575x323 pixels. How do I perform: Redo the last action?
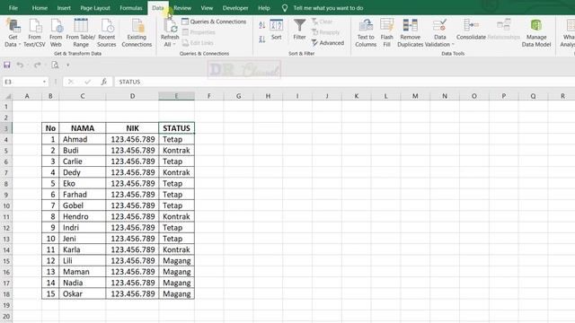[37, 65]
